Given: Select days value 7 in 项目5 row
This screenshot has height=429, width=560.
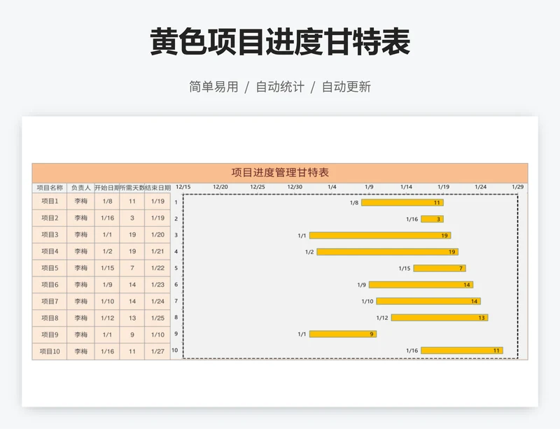Looking at the screenshot, I should (x=132, y=268).
